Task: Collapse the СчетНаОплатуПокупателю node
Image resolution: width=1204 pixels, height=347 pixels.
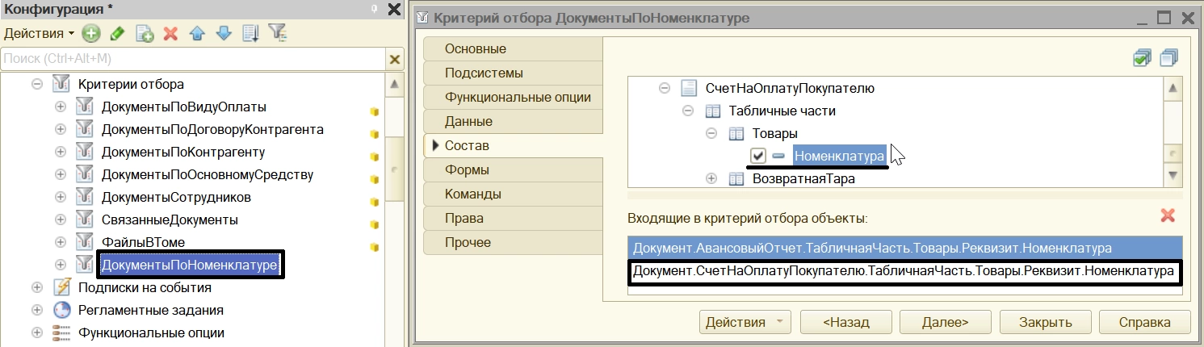Action: [x=665, y=88]
